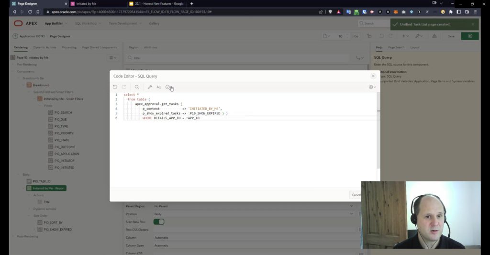Select the P10_PRIORITY filter
The width and height of the screenshot is (490, 255).
[64, 133]
